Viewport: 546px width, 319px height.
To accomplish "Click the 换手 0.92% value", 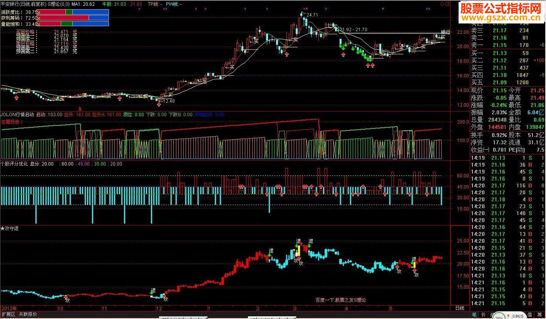I will 499,135.
